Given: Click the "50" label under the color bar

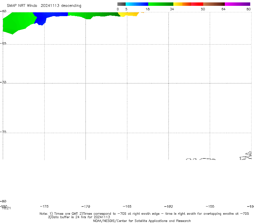Looking at the screenshot, I should tap(203, 9).
